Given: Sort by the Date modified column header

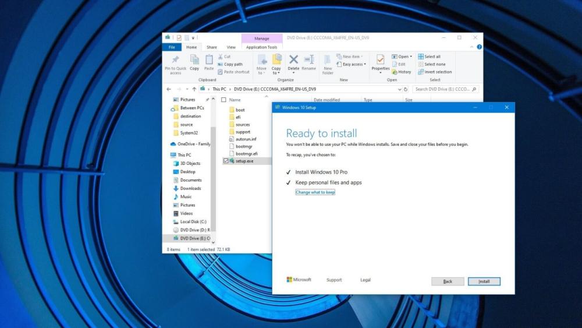Looking at the screenshot, I should point(327,100).
